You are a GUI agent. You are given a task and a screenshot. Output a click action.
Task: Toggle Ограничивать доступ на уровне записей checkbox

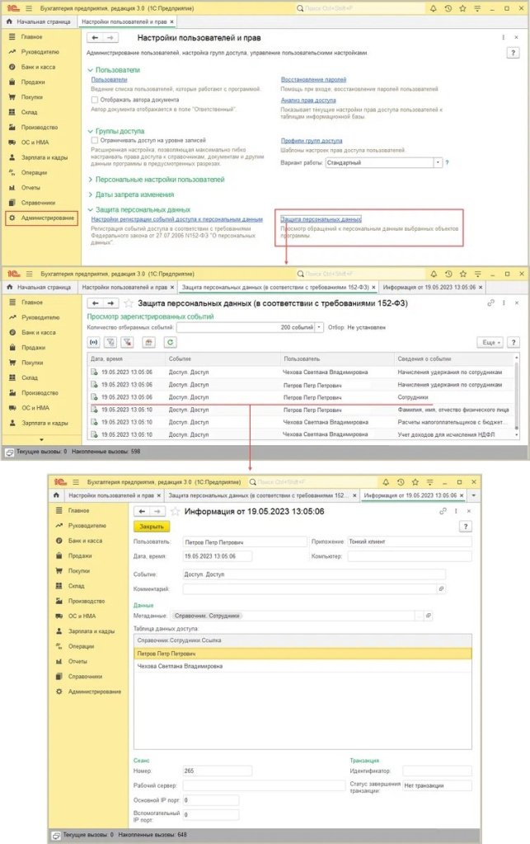pyautogui.click(x=94, y=140)
